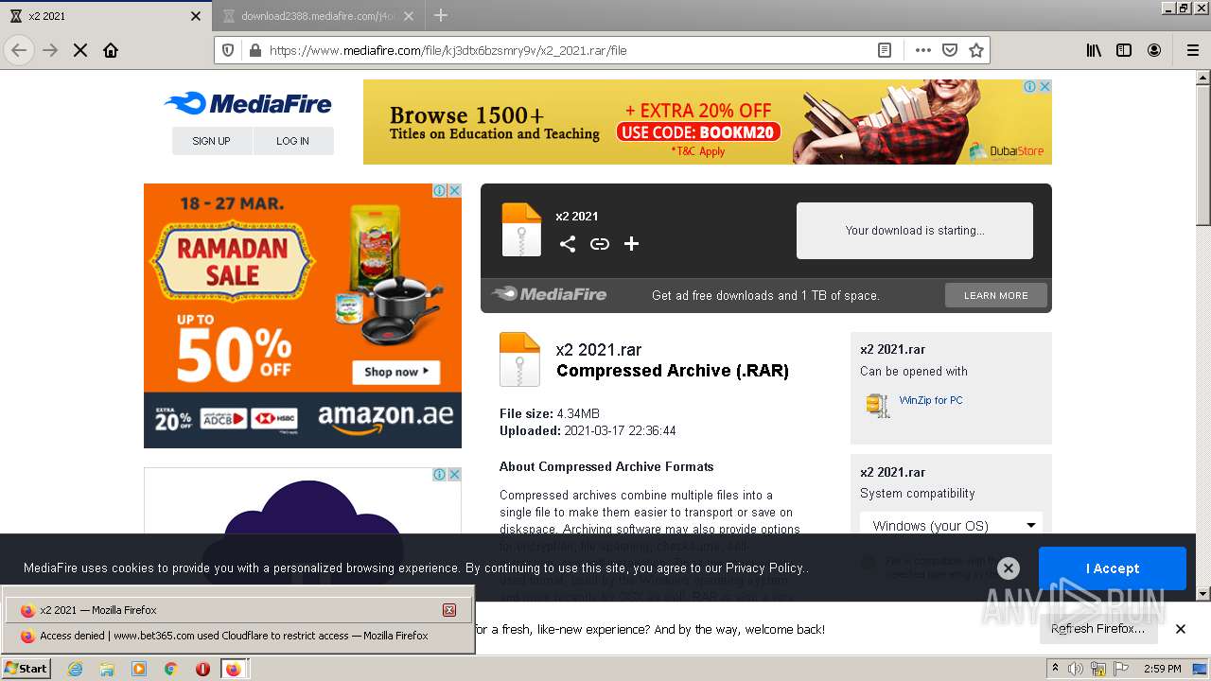Viewport: 1211px width, 681px height.
Task: Select Access denied bet365 window preview
Action: 237,636
